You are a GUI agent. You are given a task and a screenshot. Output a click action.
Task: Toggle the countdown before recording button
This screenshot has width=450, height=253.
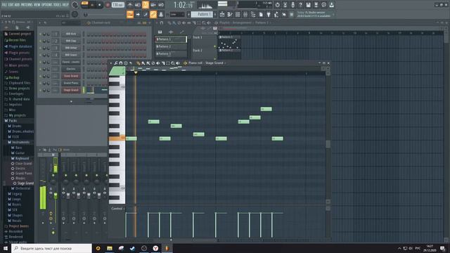[146, 5]
